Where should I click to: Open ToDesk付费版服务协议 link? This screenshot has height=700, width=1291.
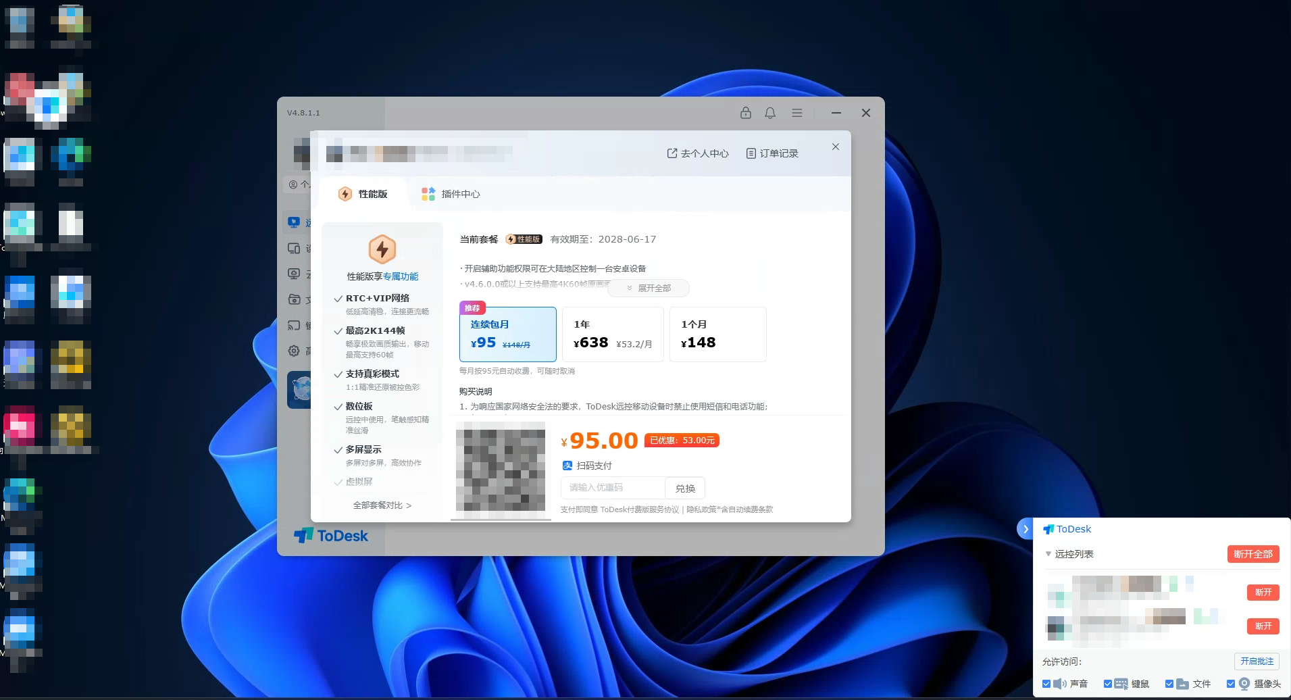[x=639, y=509]
